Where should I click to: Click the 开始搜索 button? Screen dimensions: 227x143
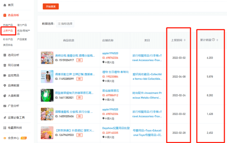coord(51,6)
